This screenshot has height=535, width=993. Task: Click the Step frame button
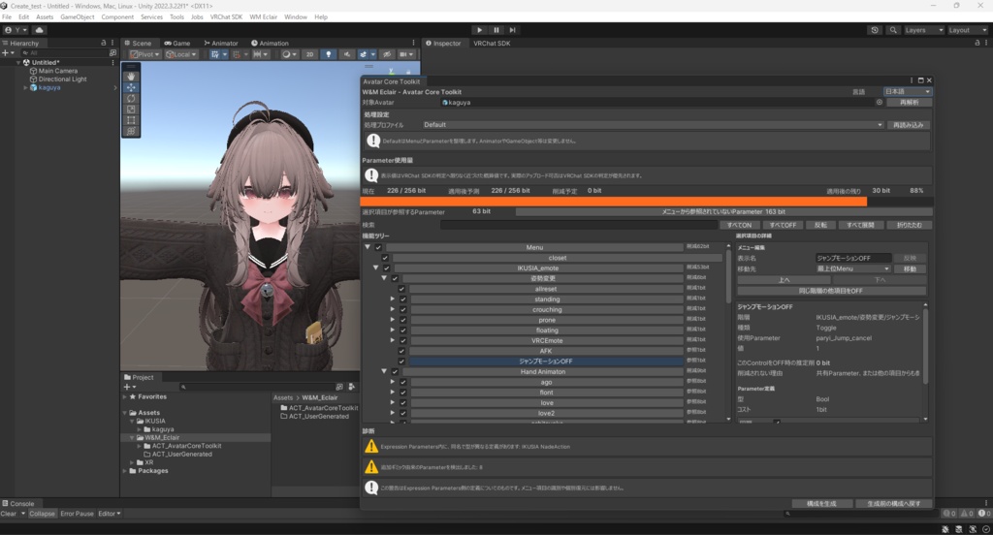pyautogui.click(x=512, y=30)
